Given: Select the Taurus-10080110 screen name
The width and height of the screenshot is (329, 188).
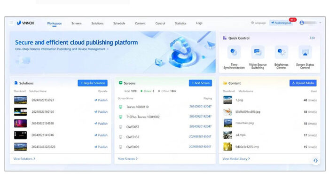Looking at the screenshot, I should tap(137, 107).
